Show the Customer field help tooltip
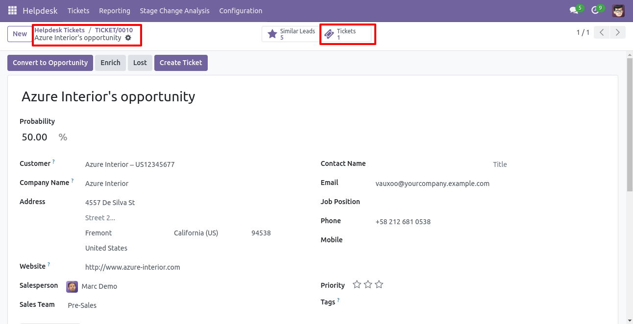 (53, 162)
